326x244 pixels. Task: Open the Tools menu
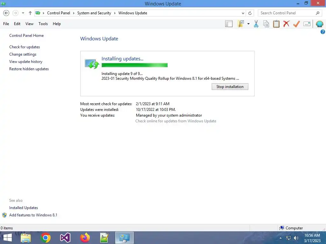pyautogui.click(x=43, y=24)
